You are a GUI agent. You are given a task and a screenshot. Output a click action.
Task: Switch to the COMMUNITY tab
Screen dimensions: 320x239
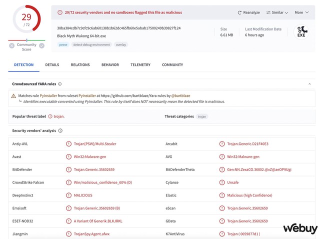(x=172, y=64)
